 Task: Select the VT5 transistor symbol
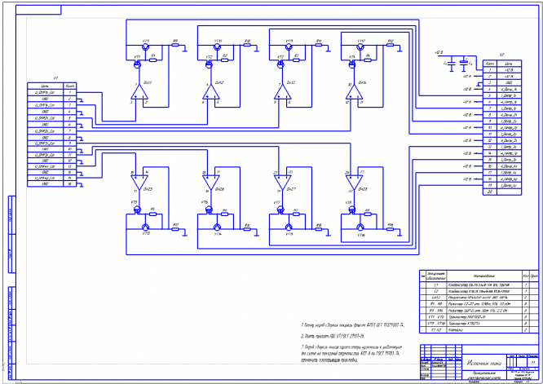point(138,210)
